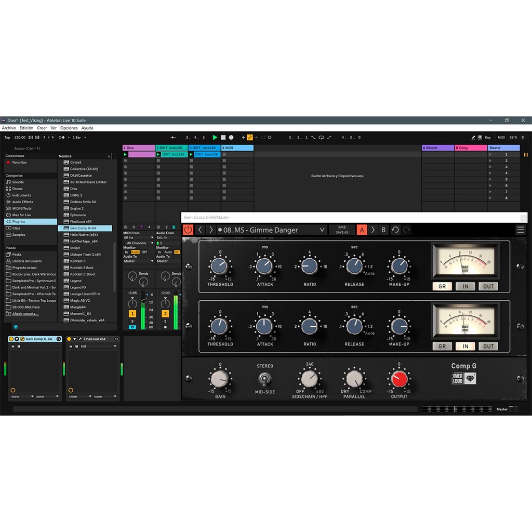Click the SIDECHAIN / HPF knob

pos(310,379)
